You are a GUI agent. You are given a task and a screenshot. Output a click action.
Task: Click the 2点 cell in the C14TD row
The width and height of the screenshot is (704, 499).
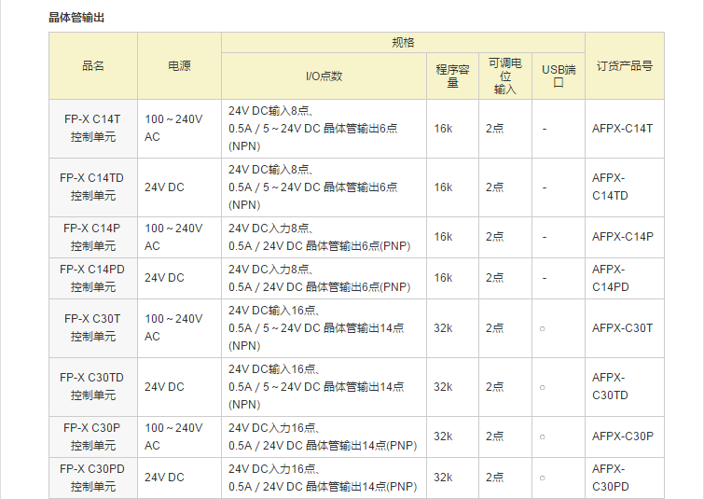[505, 187]
